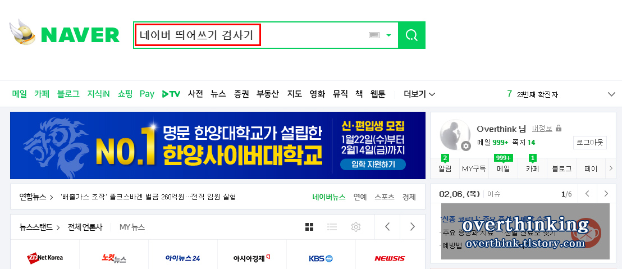This screenshot has width=622, height=269.
Task: Go to previous newsstand page
Action: 387,227
